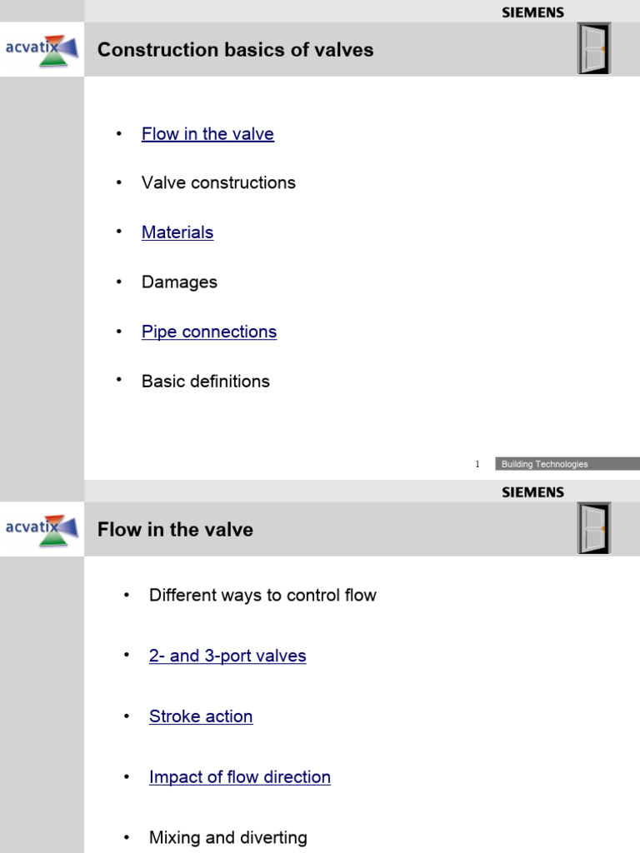Click the Acvatix logo beside Construction basics title

click(42, 49)
